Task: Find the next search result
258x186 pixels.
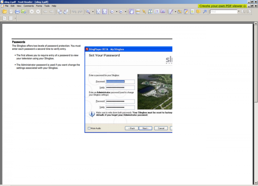Action: click(x=249, y=12)
